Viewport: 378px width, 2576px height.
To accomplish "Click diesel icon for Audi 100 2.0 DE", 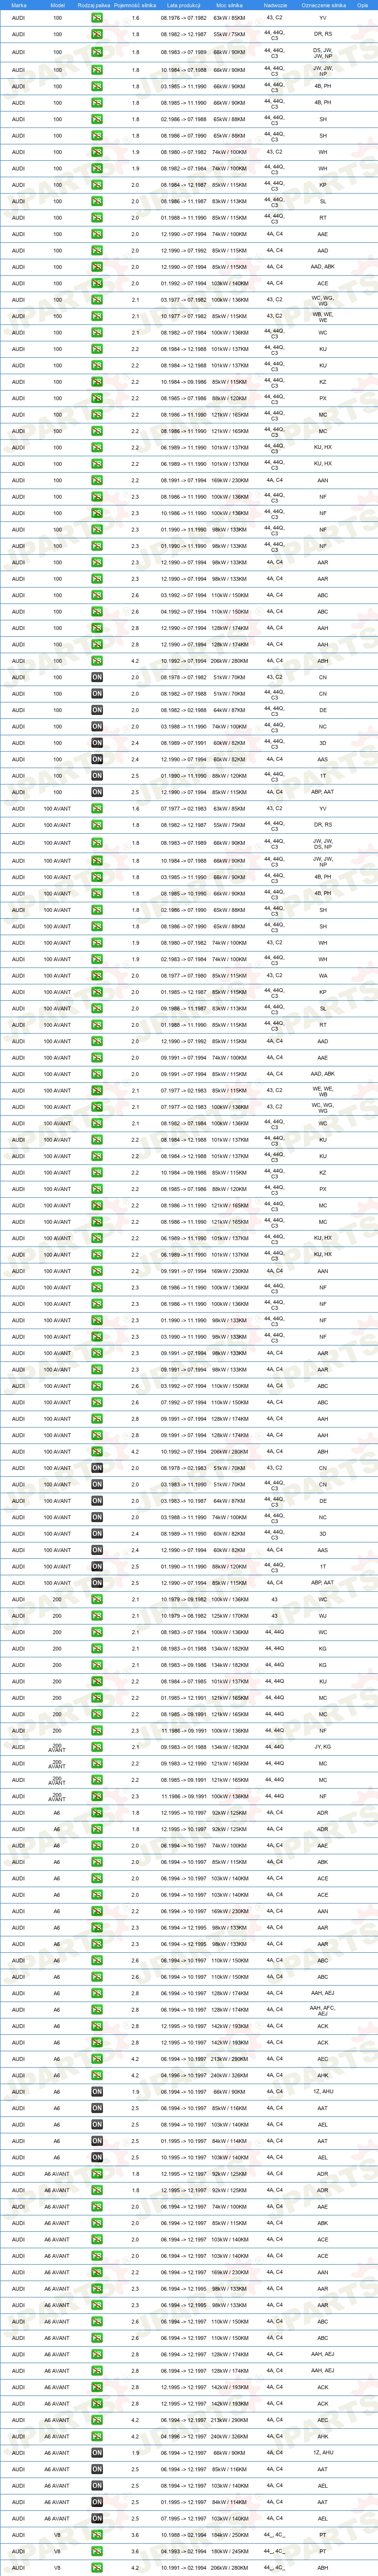I will (x=97, y=710).
